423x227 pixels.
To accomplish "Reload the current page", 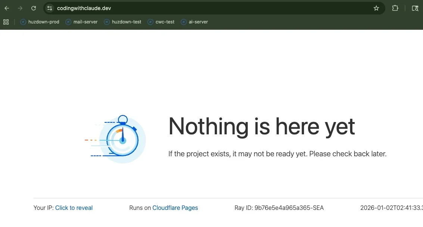I will click(34, 8).
